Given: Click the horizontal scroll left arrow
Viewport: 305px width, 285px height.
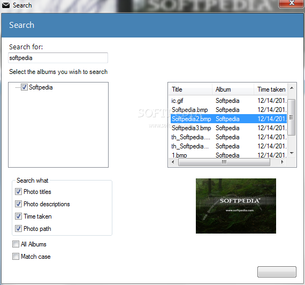Looking at the screenshot, I should tap(173, 162).
